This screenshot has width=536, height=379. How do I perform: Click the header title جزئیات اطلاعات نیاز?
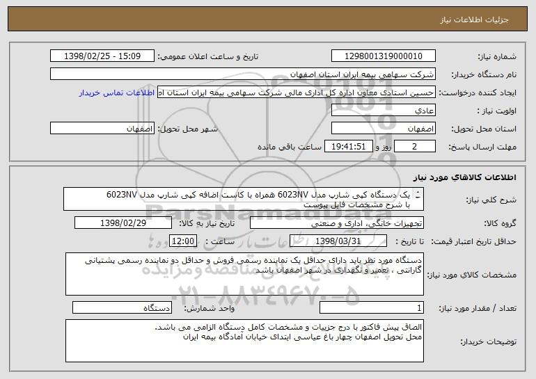pyautogui.click(x=475, y=19)
